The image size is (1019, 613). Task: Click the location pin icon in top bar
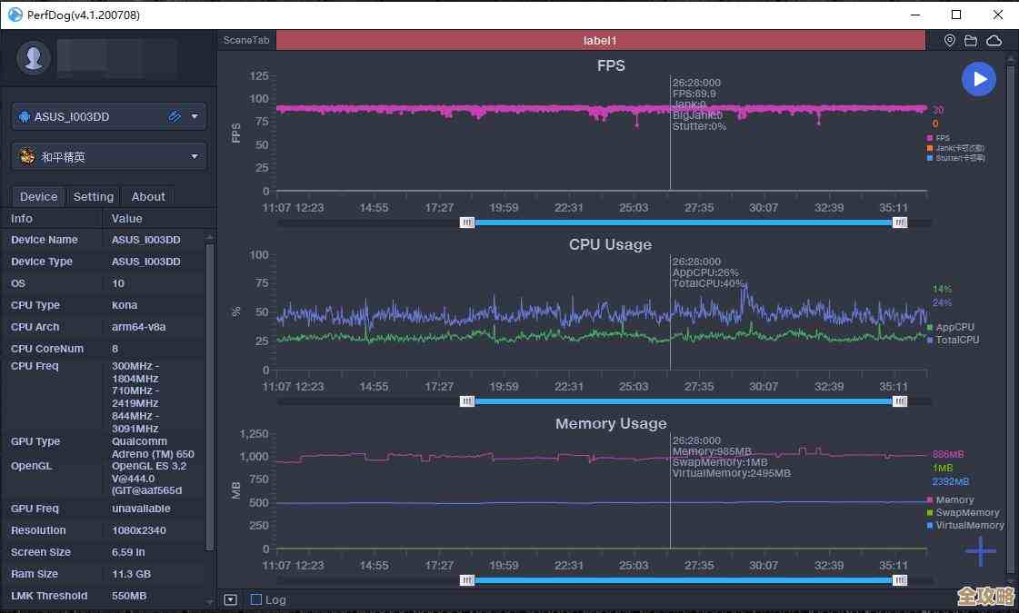pyautogui.click(x=950, y=41)
